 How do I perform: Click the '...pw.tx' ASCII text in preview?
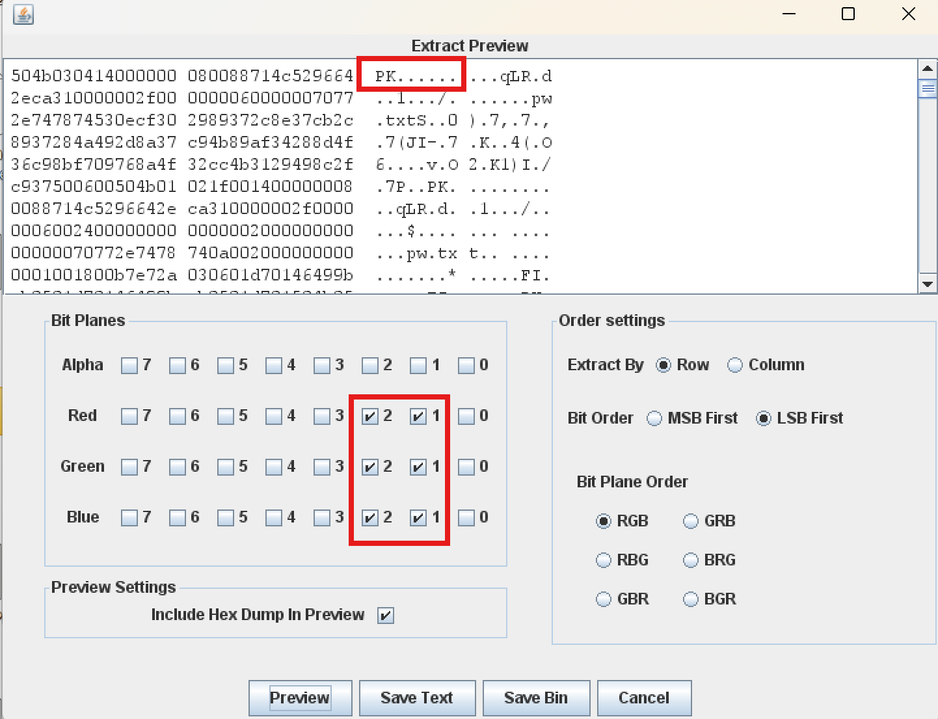click(x=417, y=253)
